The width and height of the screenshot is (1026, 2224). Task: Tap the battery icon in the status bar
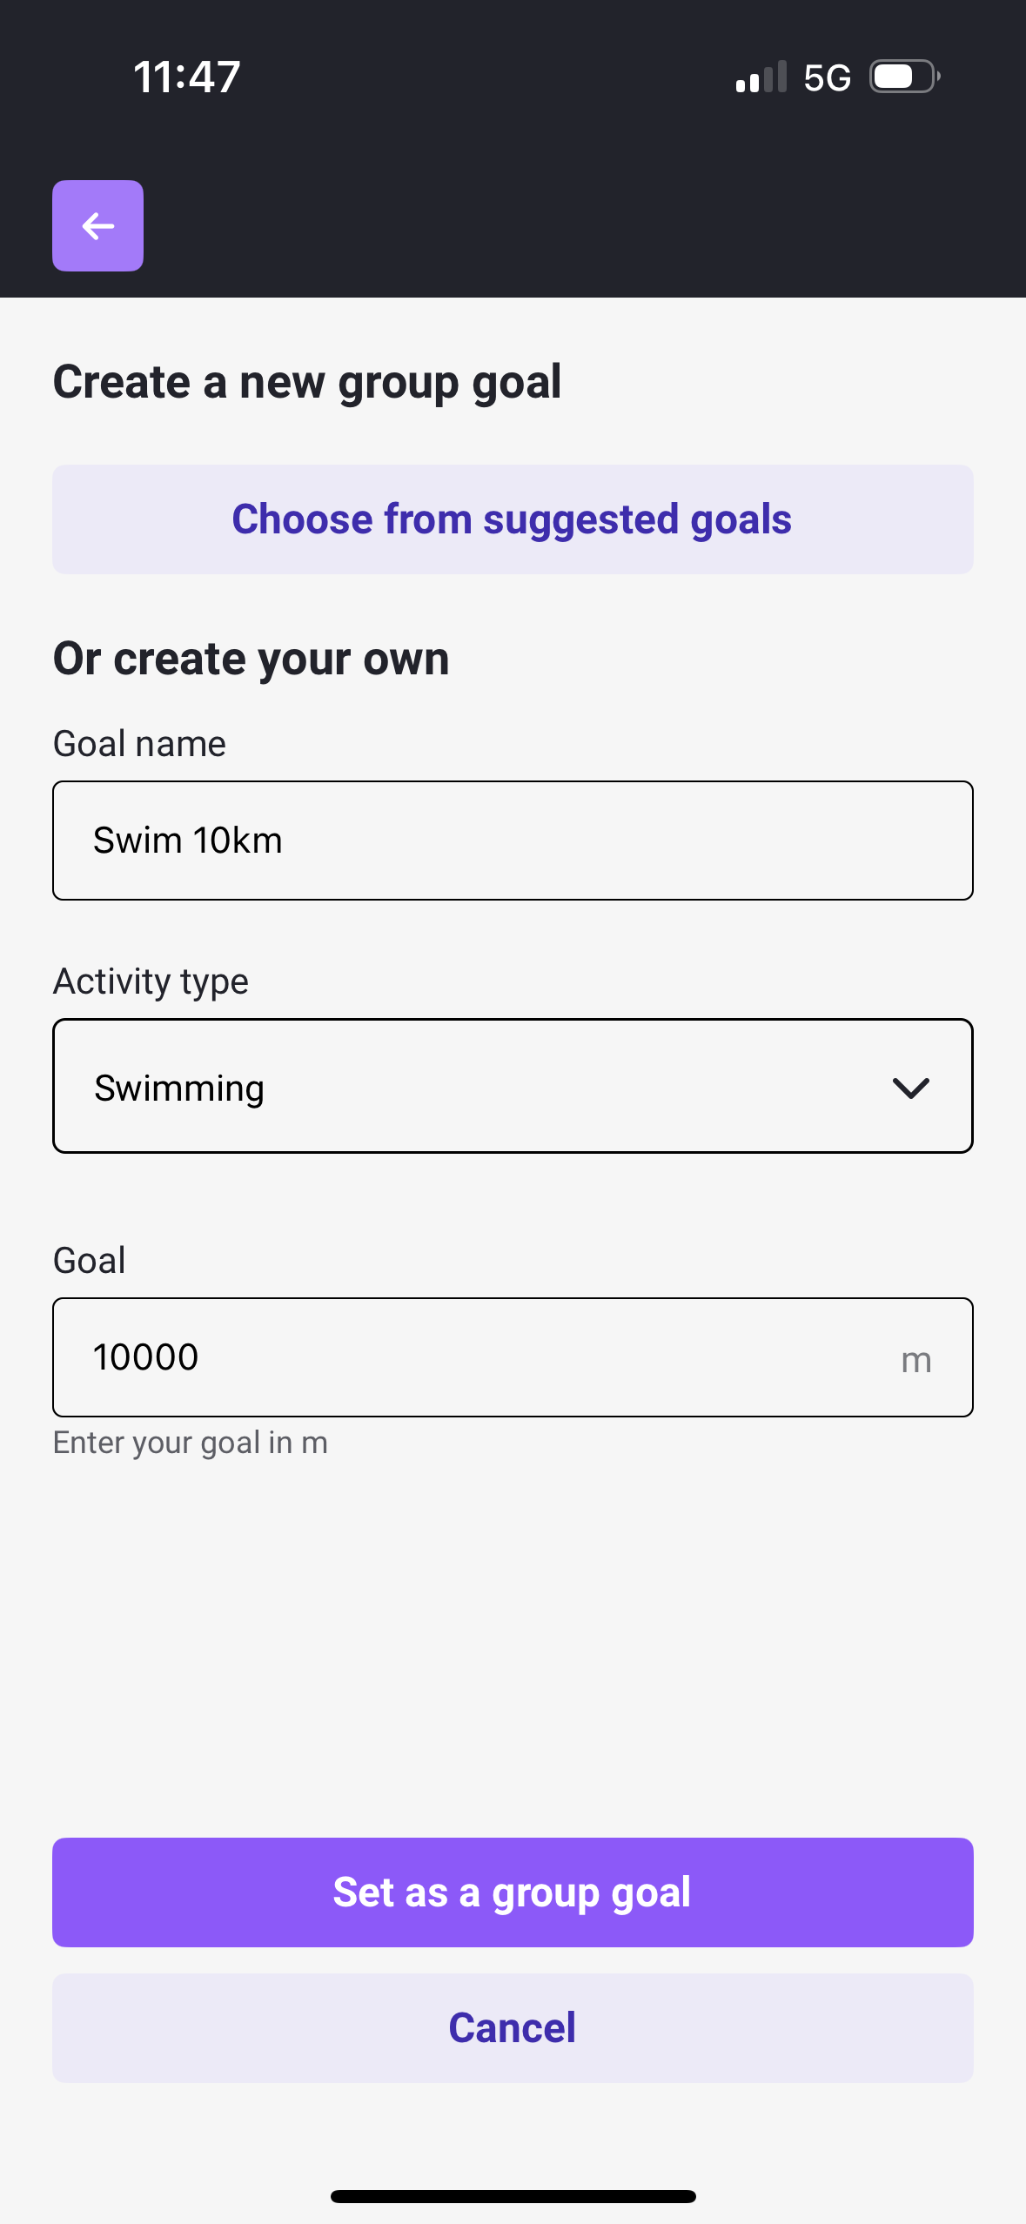click(905, 77)
